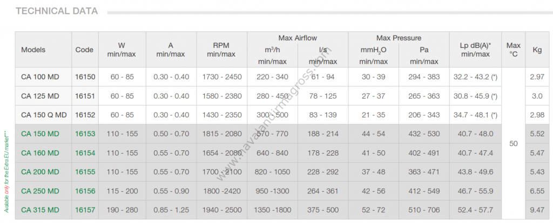Click the Models column header

pos(33,50)
